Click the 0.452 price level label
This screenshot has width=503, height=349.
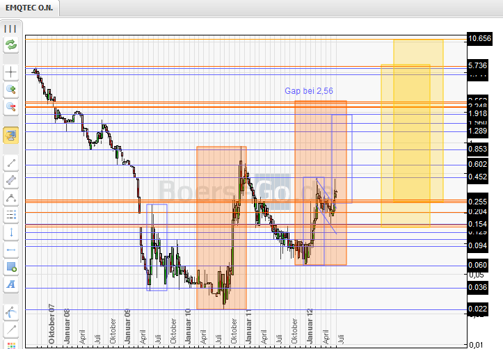(x=478, y=177)
